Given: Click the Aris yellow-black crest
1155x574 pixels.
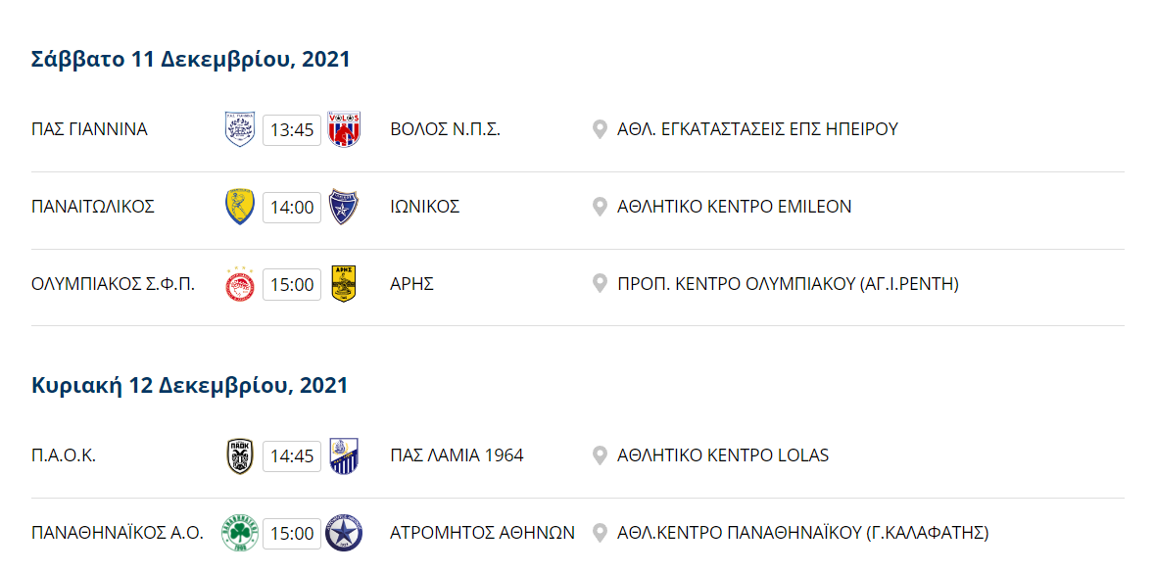Looking at the screenshot, I should (x=344, y=284).
